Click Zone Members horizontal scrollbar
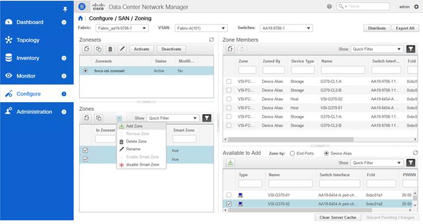 click(x=291, y=139)
